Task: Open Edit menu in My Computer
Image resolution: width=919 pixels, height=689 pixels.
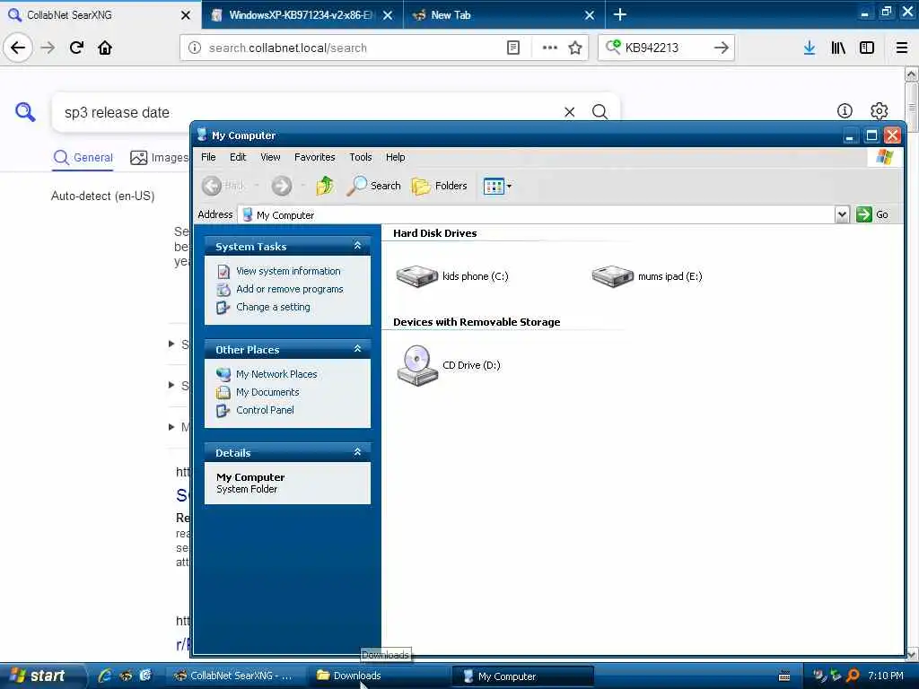Action: click(237, 157)
